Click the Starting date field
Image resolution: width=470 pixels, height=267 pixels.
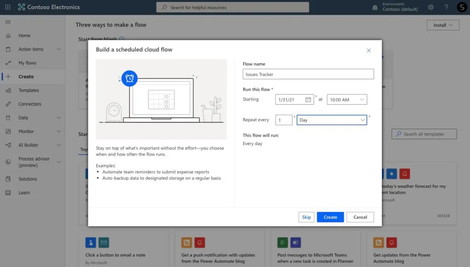coord(295,100)
